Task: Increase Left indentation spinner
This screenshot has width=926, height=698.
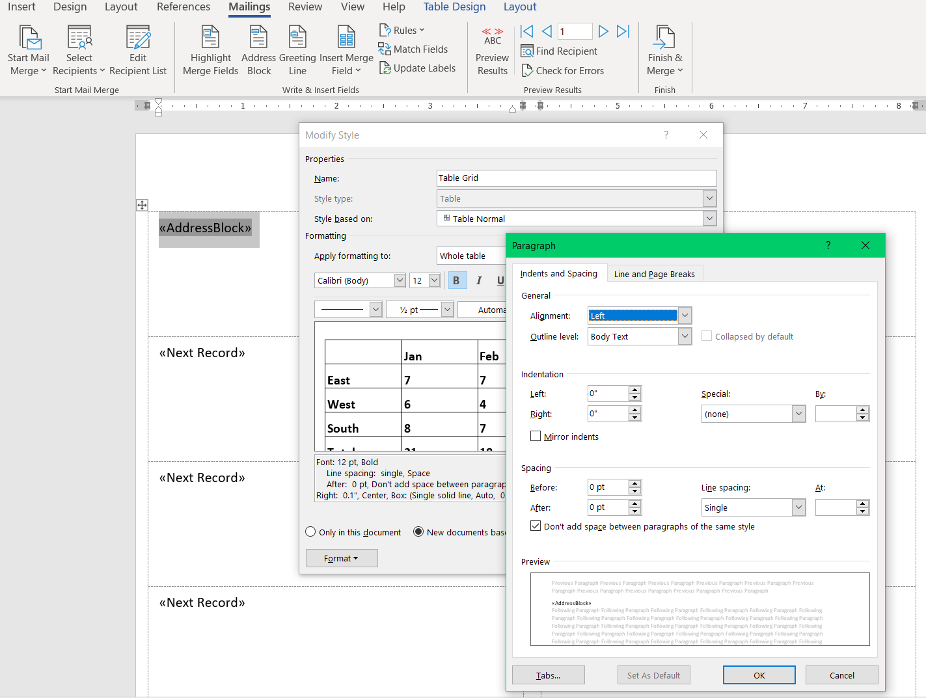Action: click(635, 390)
